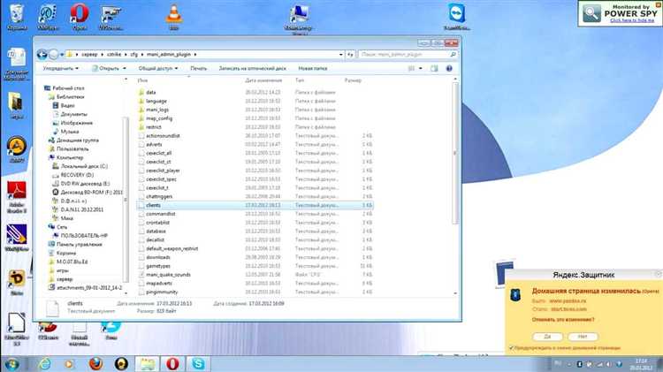Toggle the homepage change warning checkbox
This screenshot has height=372, width=663.
pos(511,347)
